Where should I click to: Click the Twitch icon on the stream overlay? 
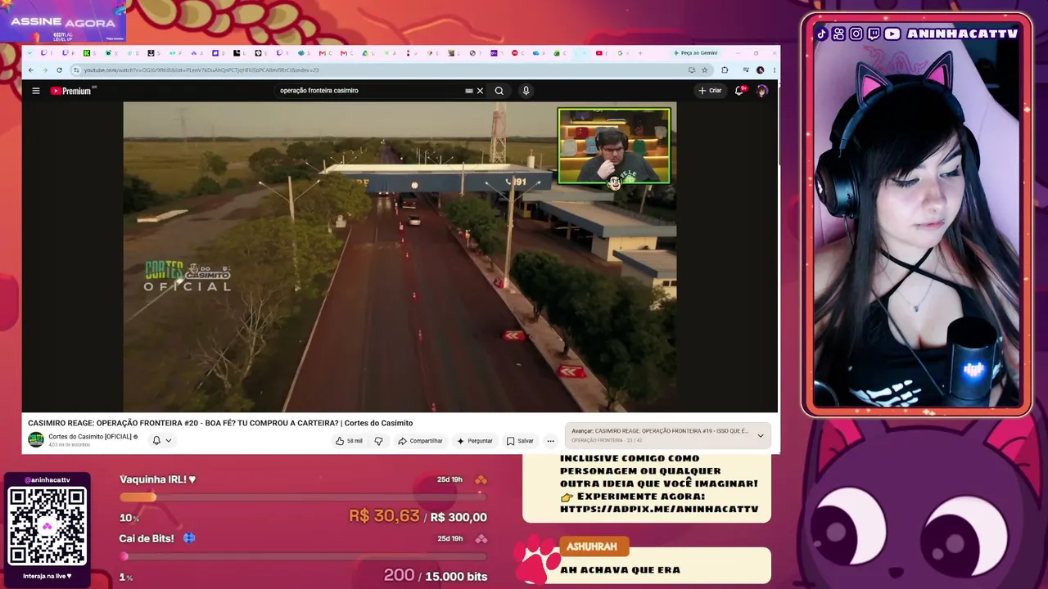click(874, 34)
